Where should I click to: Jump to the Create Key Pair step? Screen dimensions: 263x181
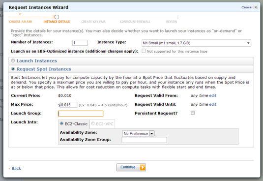[93, 22]
